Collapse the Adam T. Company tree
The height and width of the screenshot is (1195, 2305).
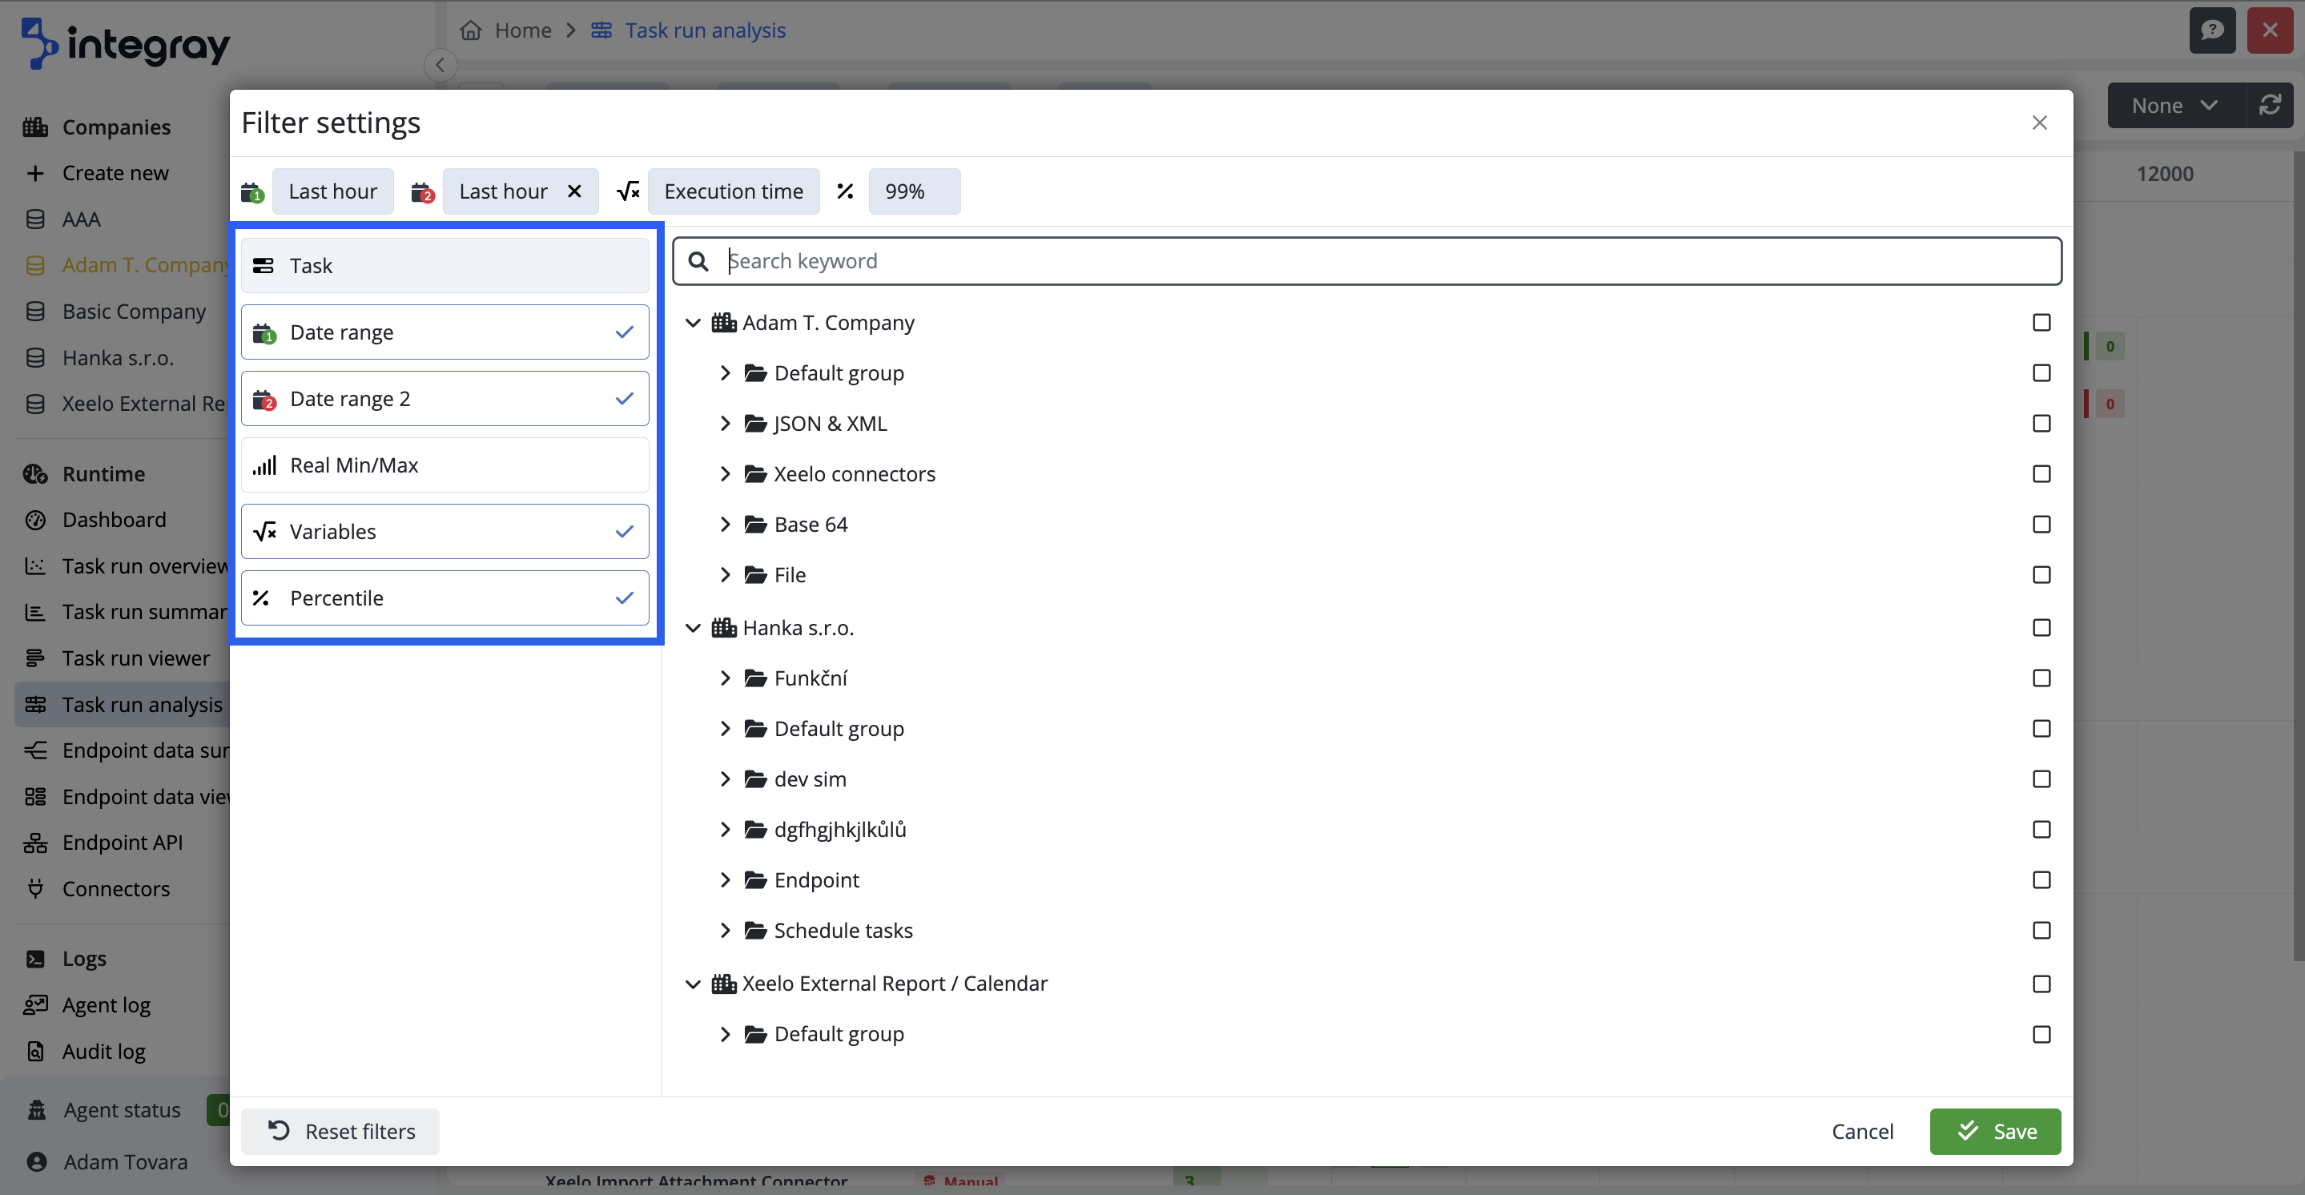tap(694, 322)
